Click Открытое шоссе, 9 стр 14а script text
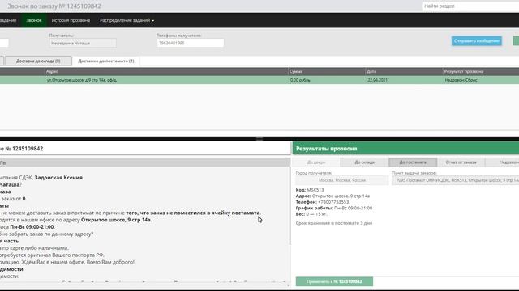 [116, 220]
